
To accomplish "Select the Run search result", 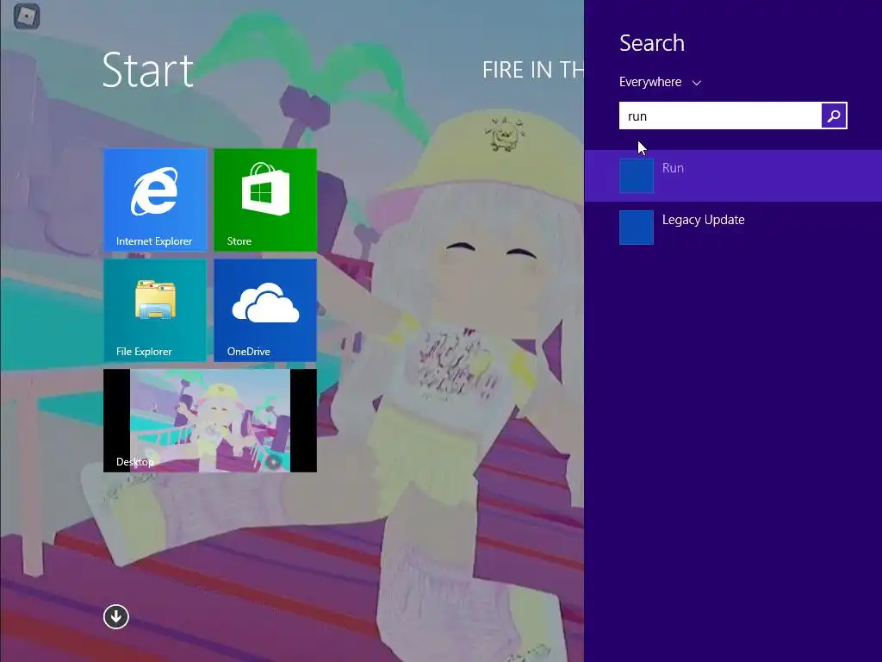I will (x=733, y=176).
